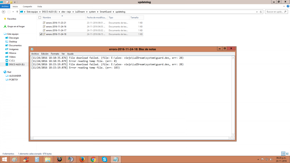Uncheck the errors-2016-11-24-18 file checkbox
This screenshot has width=290, height=163.
(x=41, y=34)
